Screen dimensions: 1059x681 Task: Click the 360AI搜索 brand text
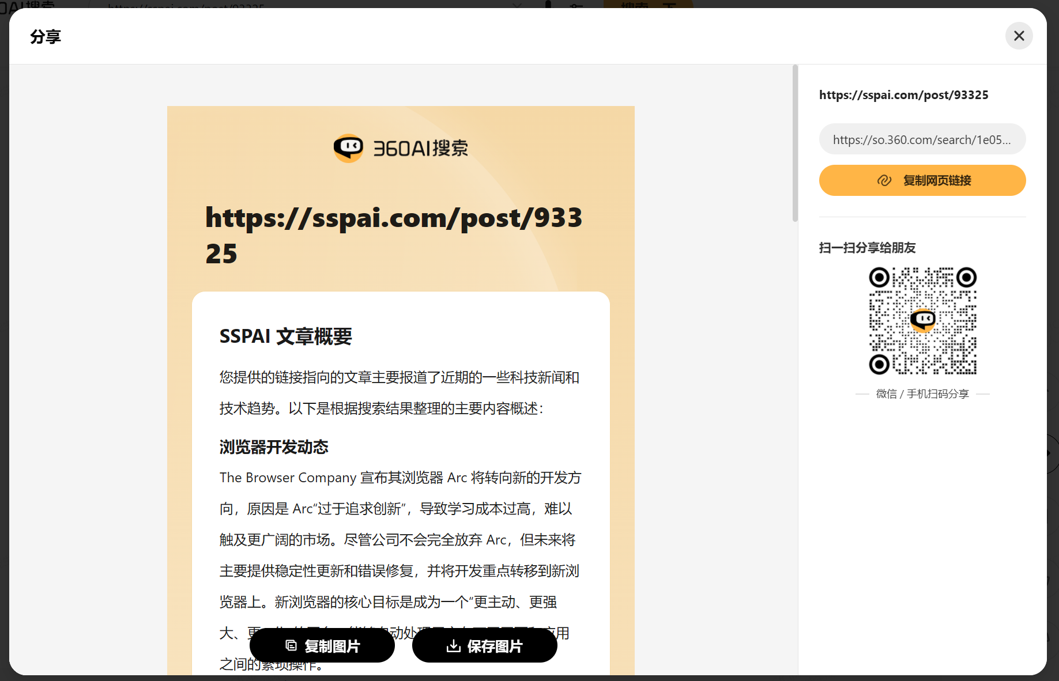[421, 149]
